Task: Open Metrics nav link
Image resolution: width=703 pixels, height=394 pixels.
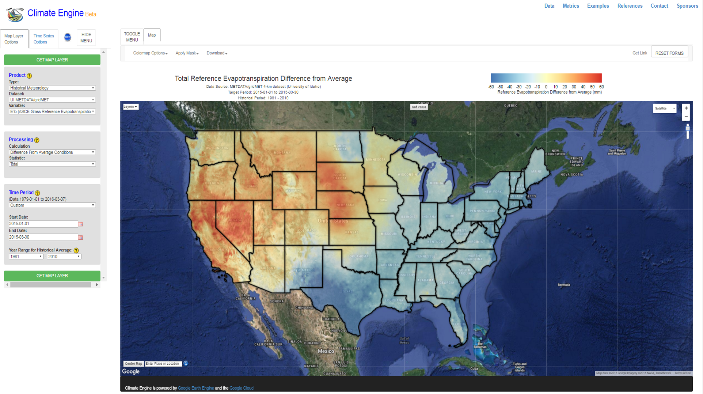Action: (571, 6)
